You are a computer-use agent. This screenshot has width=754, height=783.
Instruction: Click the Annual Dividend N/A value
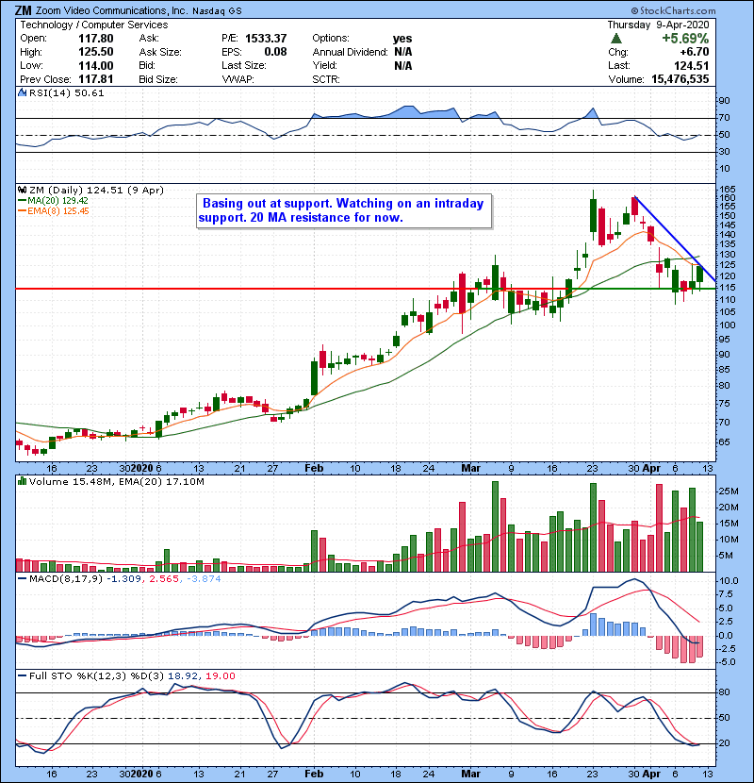[x=402, y=52]
